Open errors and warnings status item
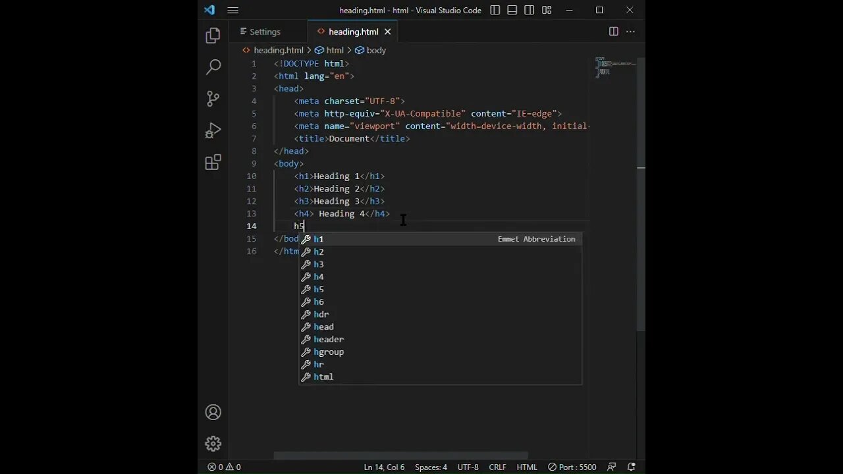 pos(224,467)
